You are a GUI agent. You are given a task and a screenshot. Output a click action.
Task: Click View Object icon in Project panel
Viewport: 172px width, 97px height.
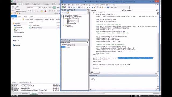(x=65, y=13)
